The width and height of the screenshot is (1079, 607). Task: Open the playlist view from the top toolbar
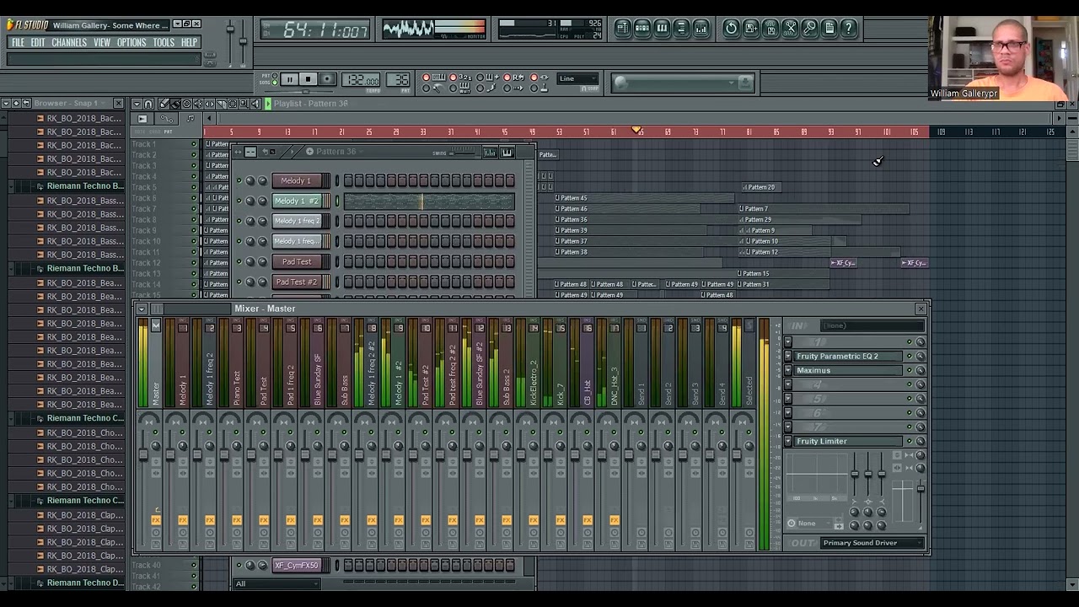click(x=622, y=28)
